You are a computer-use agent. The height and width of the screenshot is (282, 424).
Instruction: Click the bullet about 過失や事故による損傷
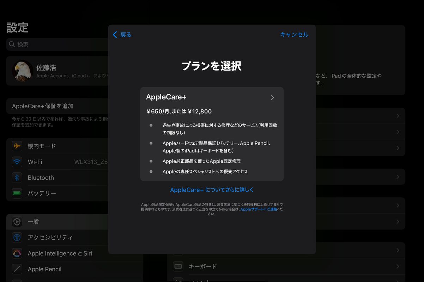220,129
